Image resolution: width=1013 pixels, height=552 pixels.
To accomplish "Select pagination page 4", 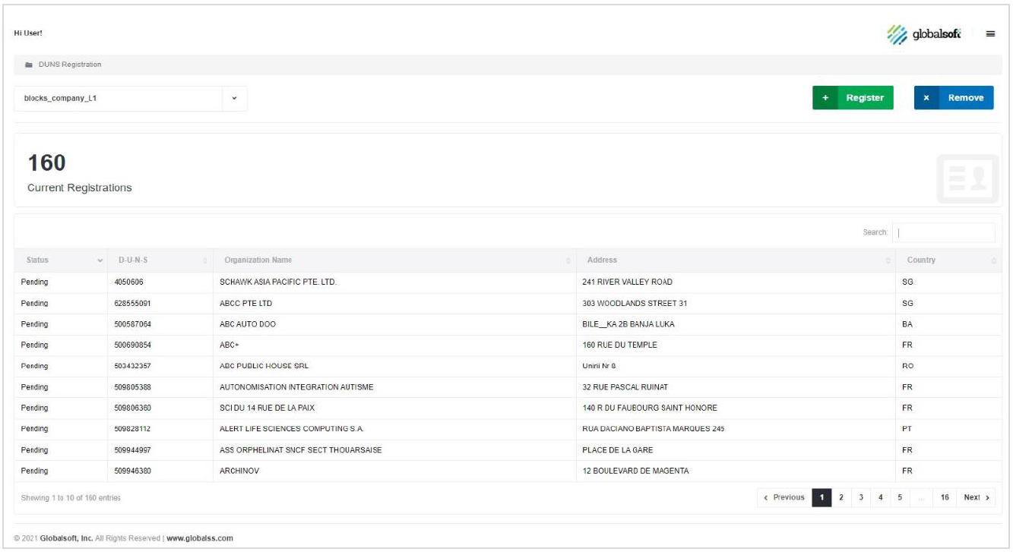I will click(881, 498).
